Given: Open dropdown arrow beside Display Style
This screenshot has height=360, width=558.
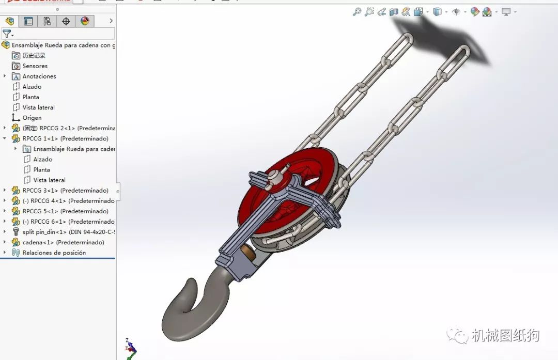Looking at the screenshot, I should (446, 12).
